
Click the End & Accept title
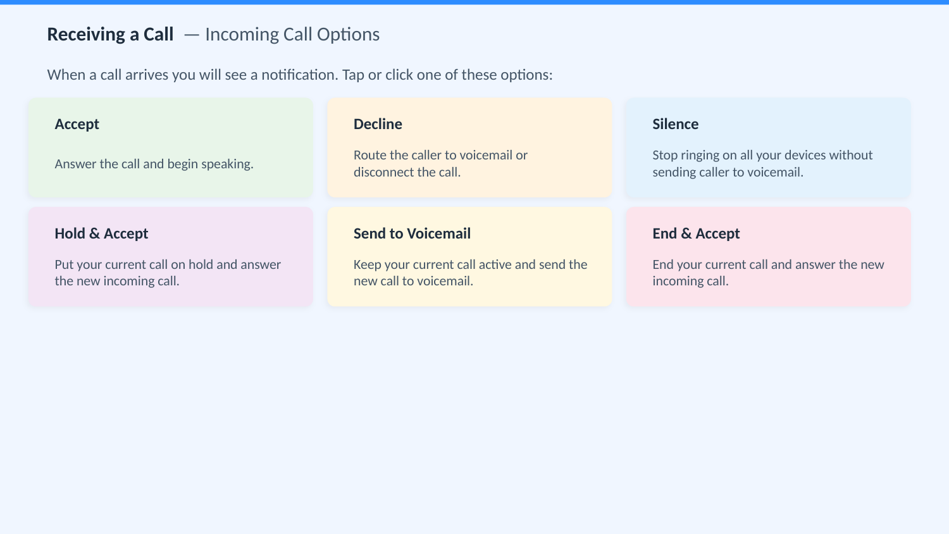[x=696, y=233]
